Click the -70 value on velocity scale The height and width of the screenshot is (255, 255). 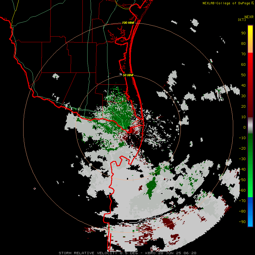click(242, 201)
